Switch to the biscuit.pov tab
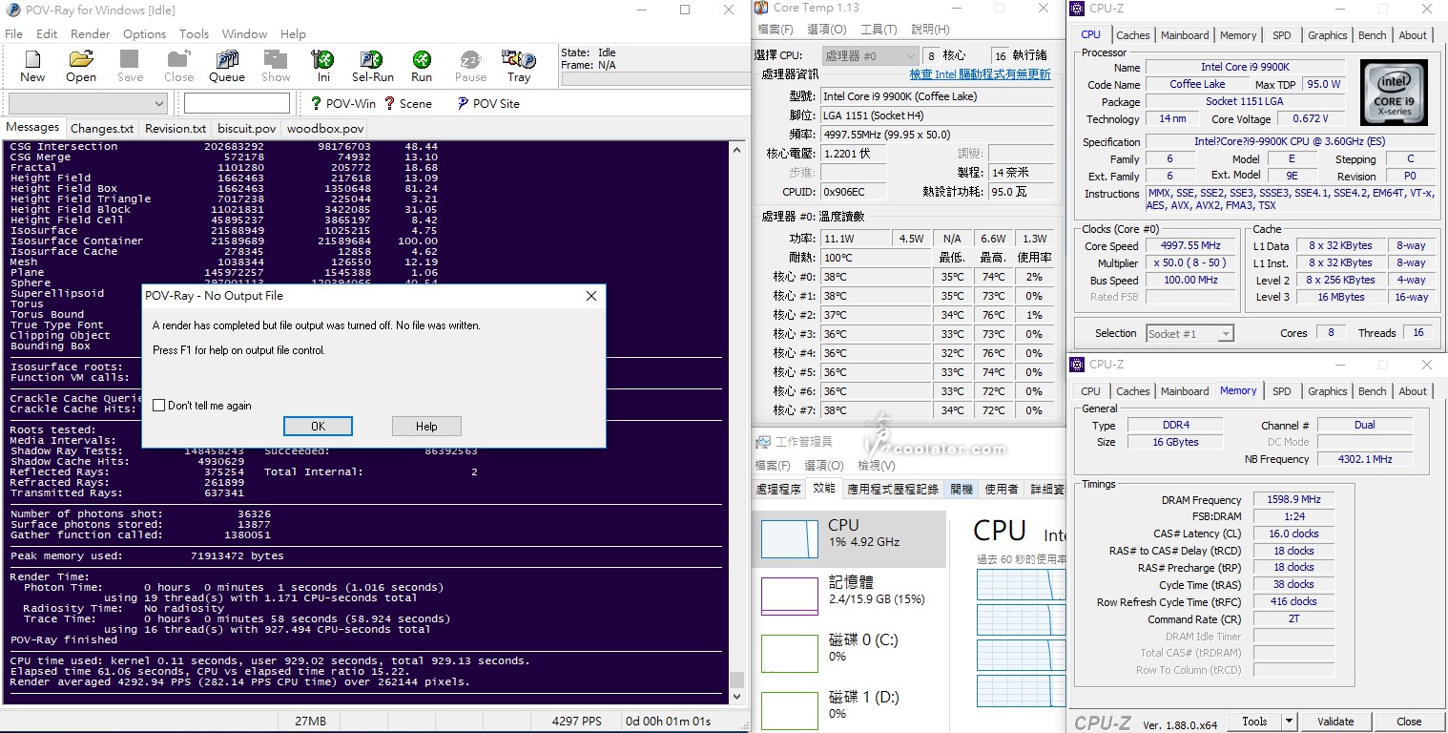This screenshot has height=733, width=1448. coord(247,129)
